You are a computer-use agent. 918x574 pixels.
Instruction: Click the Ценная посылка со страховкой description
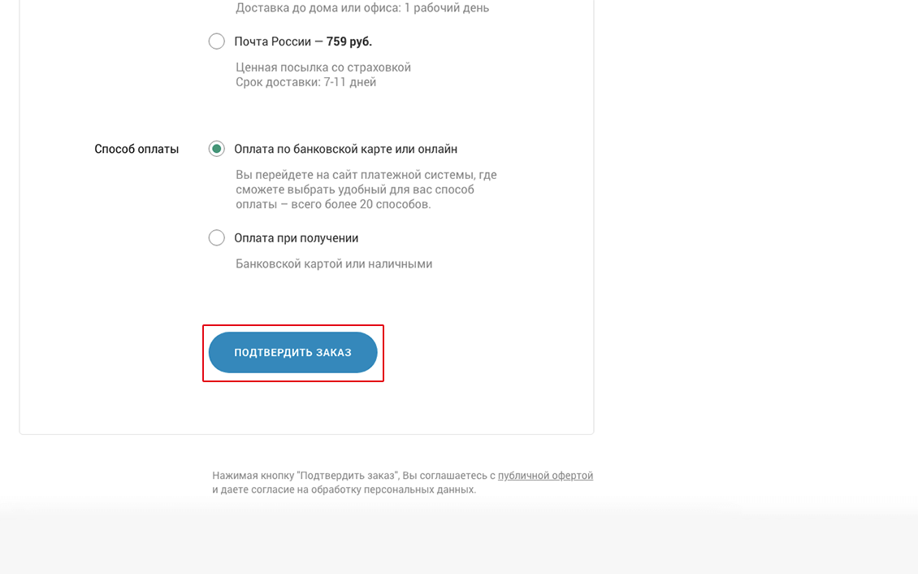(323, 67)
